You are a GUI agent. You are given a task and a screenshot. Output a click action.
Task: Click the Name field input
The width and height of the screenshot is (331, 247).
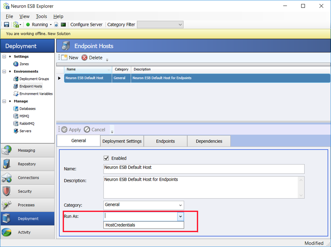tap(204, 169)
